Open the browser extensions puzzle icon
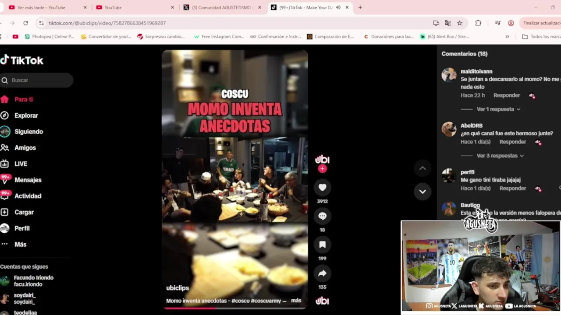This screenshot has width=561, height=315. [x=478, y=23]
